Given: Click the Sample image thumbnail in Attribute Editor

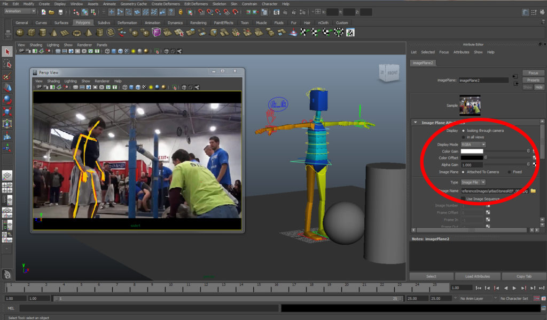Looking at the screenshot, I should (x=470, y=105).
